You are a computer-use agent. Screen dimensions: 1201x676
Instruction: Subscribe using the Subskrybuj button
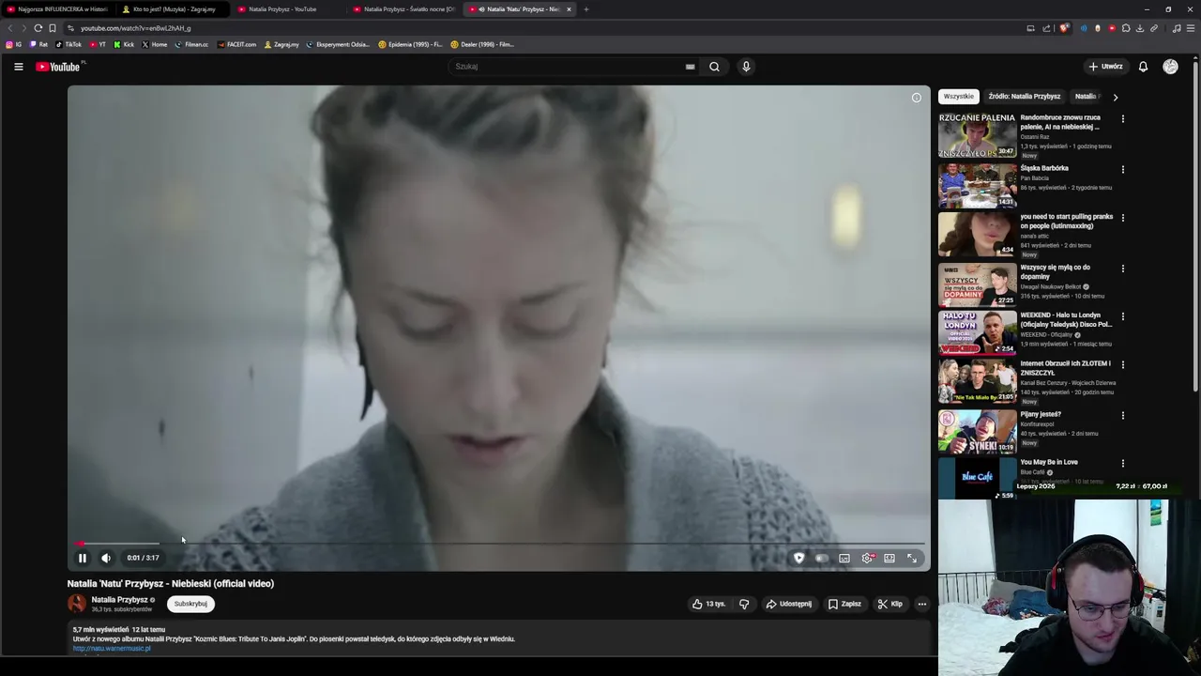(190, 604)
